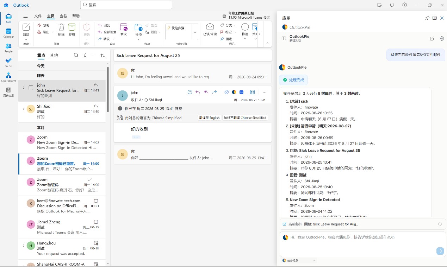This screenshot has width=447, height=267.
Task: Start new chat with the compose icon in OutlookPie
Action: coord(432,38)
